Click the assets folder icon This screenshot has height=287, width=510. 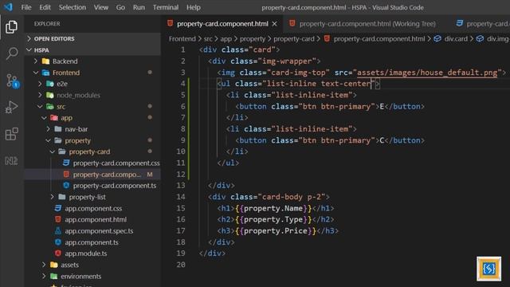pyautogui.click(x=54, y=265)
